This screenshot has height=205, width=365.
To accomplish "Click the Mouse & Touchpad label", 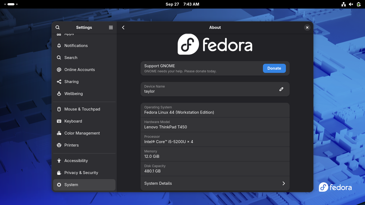I will [82, 109].
